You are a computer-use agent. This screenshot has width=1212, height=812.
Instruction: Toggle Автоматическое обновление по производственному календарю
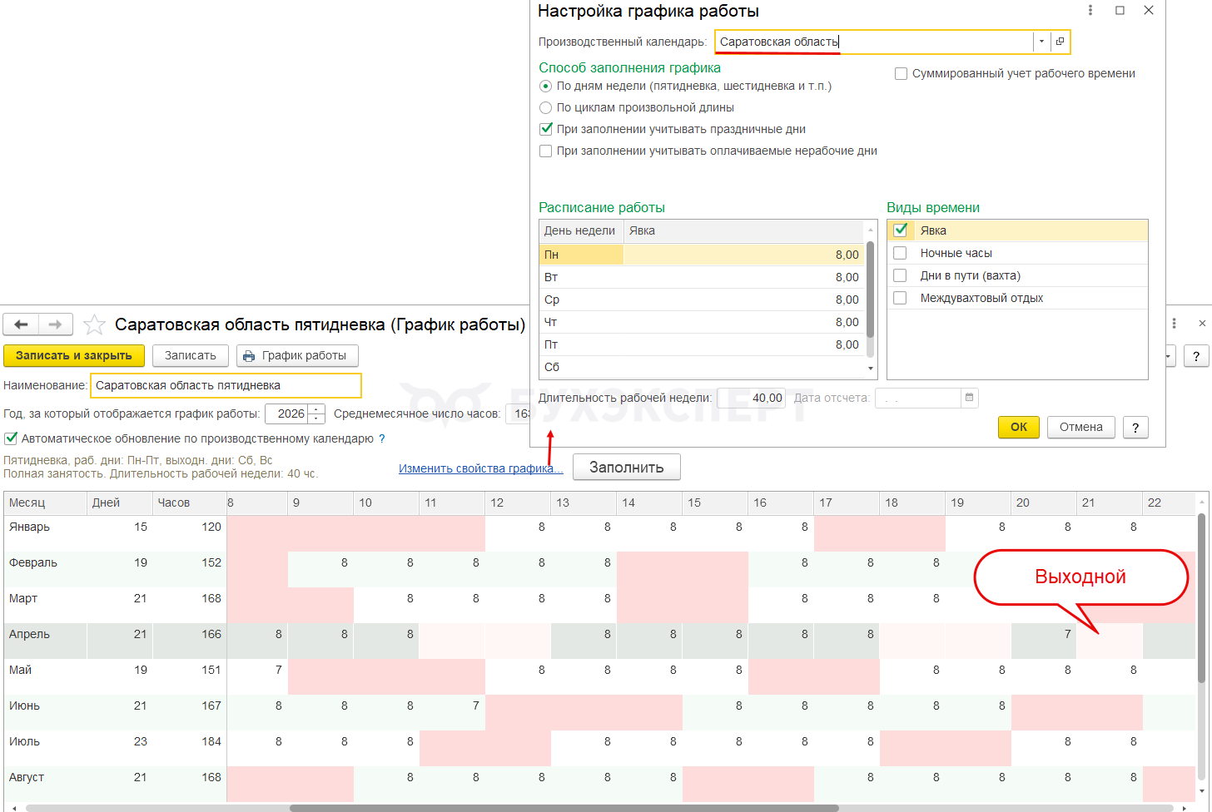(11, 438)
